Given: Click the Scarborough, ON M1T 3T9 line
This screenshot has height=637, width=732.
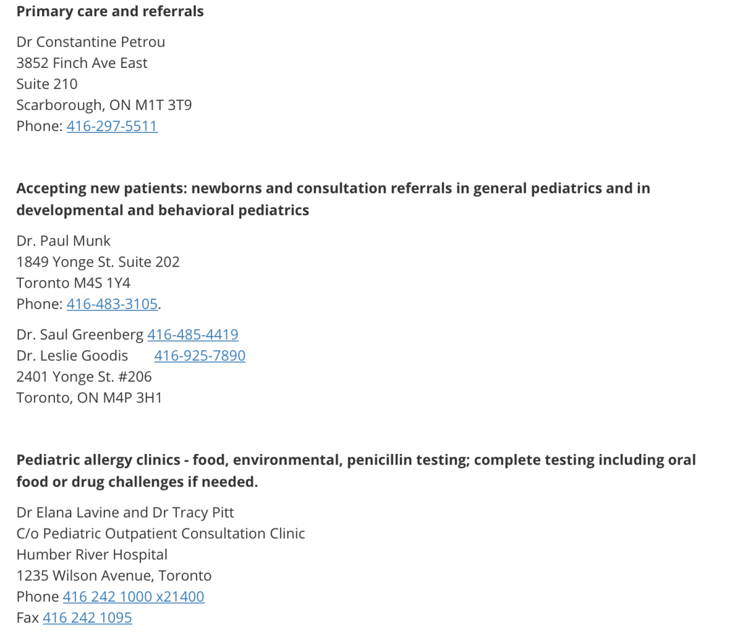Looking at the screenshot, I should [104, 105].
